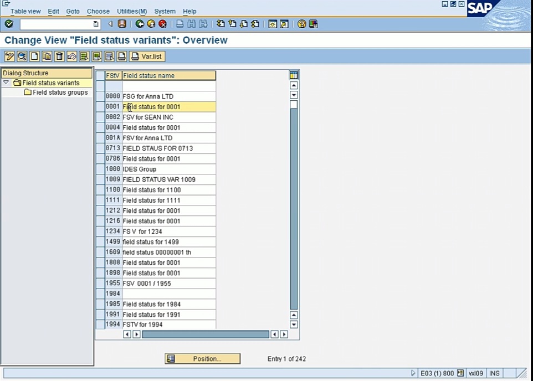The image size is (533, 381).
Task: Select row marker for 1499 field status for 1499
Action: 100,241
